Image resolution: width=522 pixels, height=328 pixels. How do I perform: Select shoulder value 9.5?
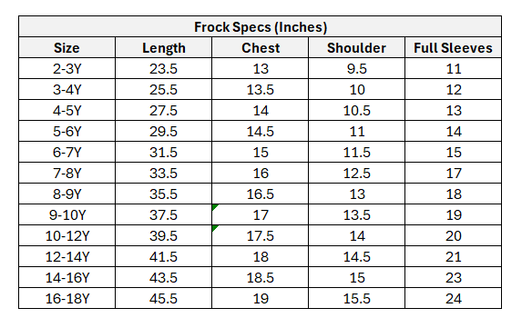[356, 68]
